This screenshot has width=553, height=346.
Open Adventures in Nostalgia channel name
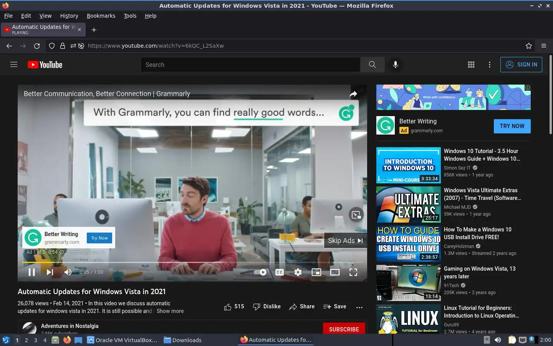70,326
